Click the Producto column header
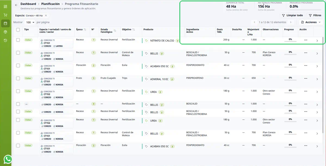 (148, 29)
